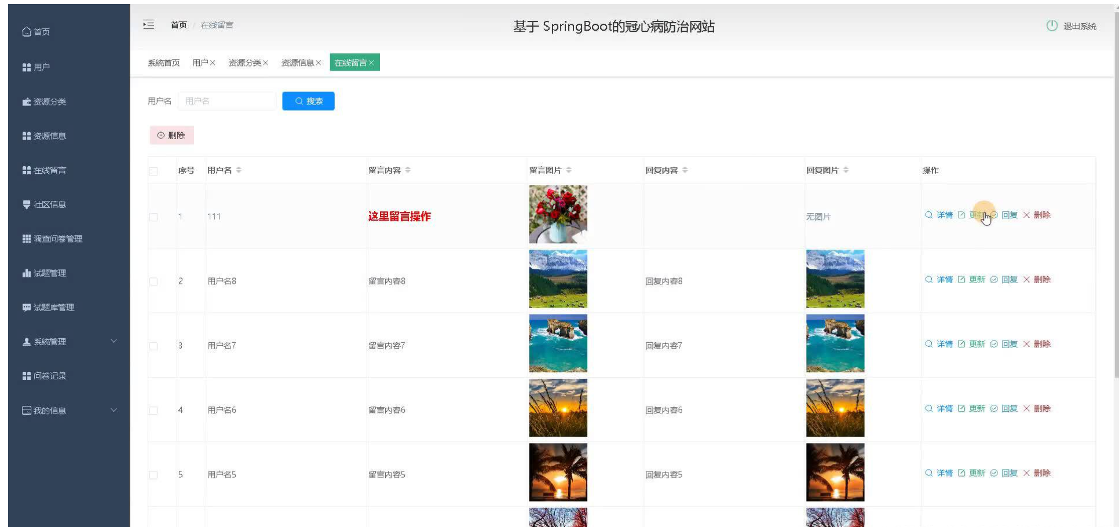Open the roses message image thumbnail
1119x527 pixels.
(x=558, y=214)
